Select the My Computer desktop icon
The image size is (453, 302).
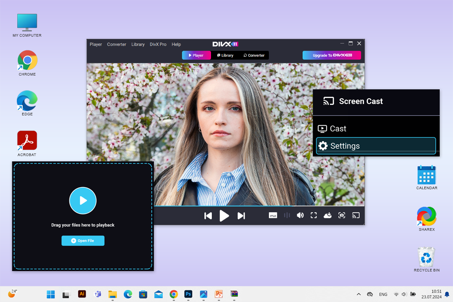(27, 25)
